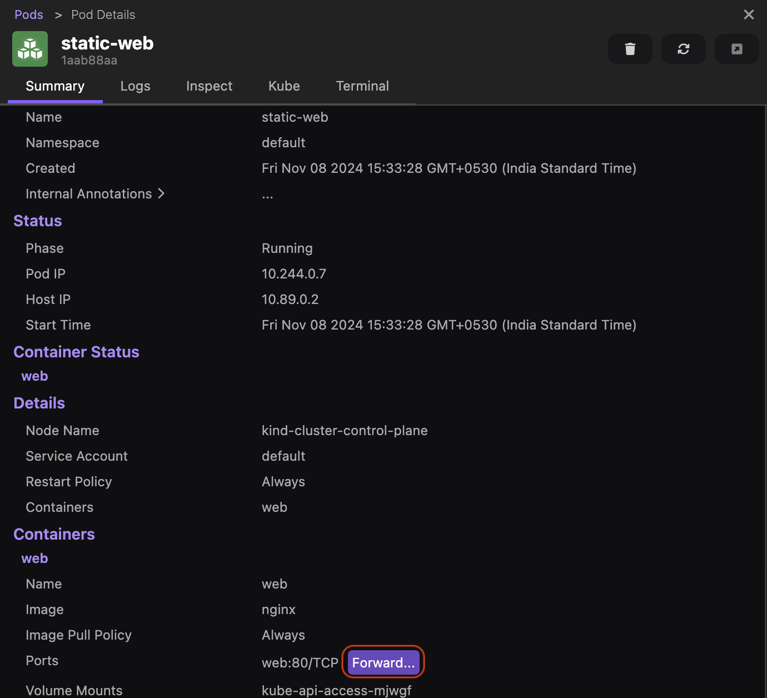Image resolution: width=767 pixels, height=698 pixels.
Task: Click the open-in-external arrow icon
Action: coord(736,49)
